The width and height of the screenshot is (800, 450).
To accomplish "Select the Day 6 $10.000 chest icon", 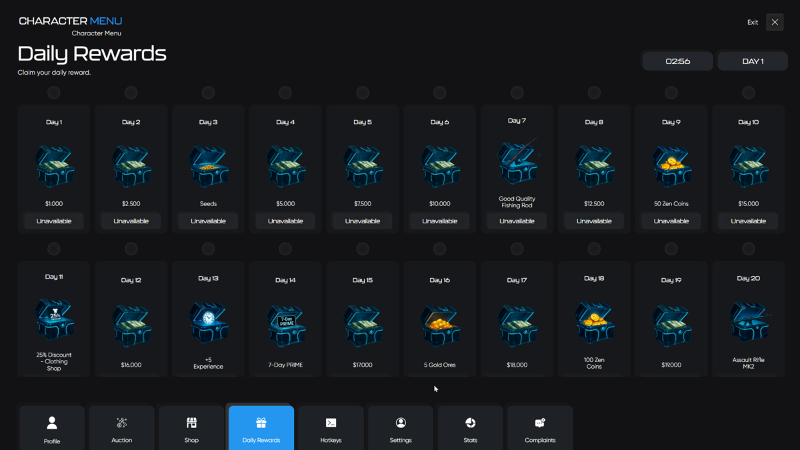I will coord(440,167).
